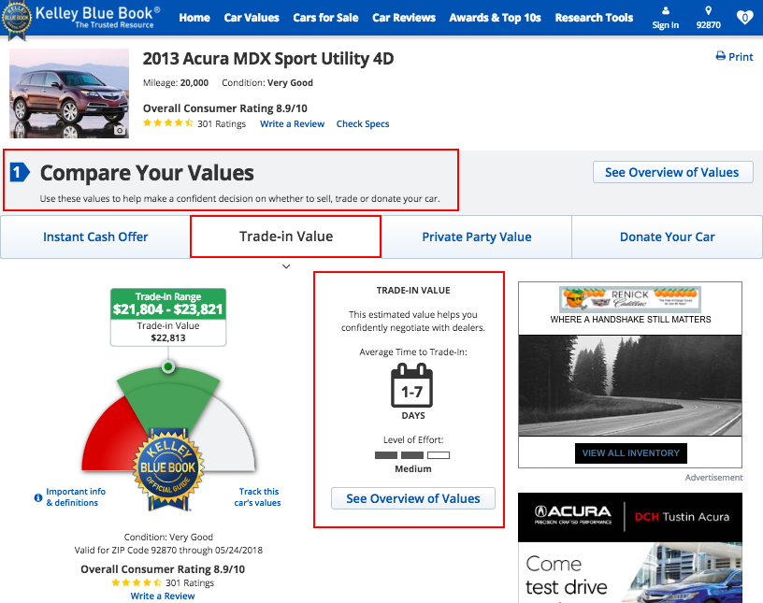The image size is (763, 603).
Task: Click the Trade-In Range $21,804 - $23,821 label
Action: coord(168,304)
